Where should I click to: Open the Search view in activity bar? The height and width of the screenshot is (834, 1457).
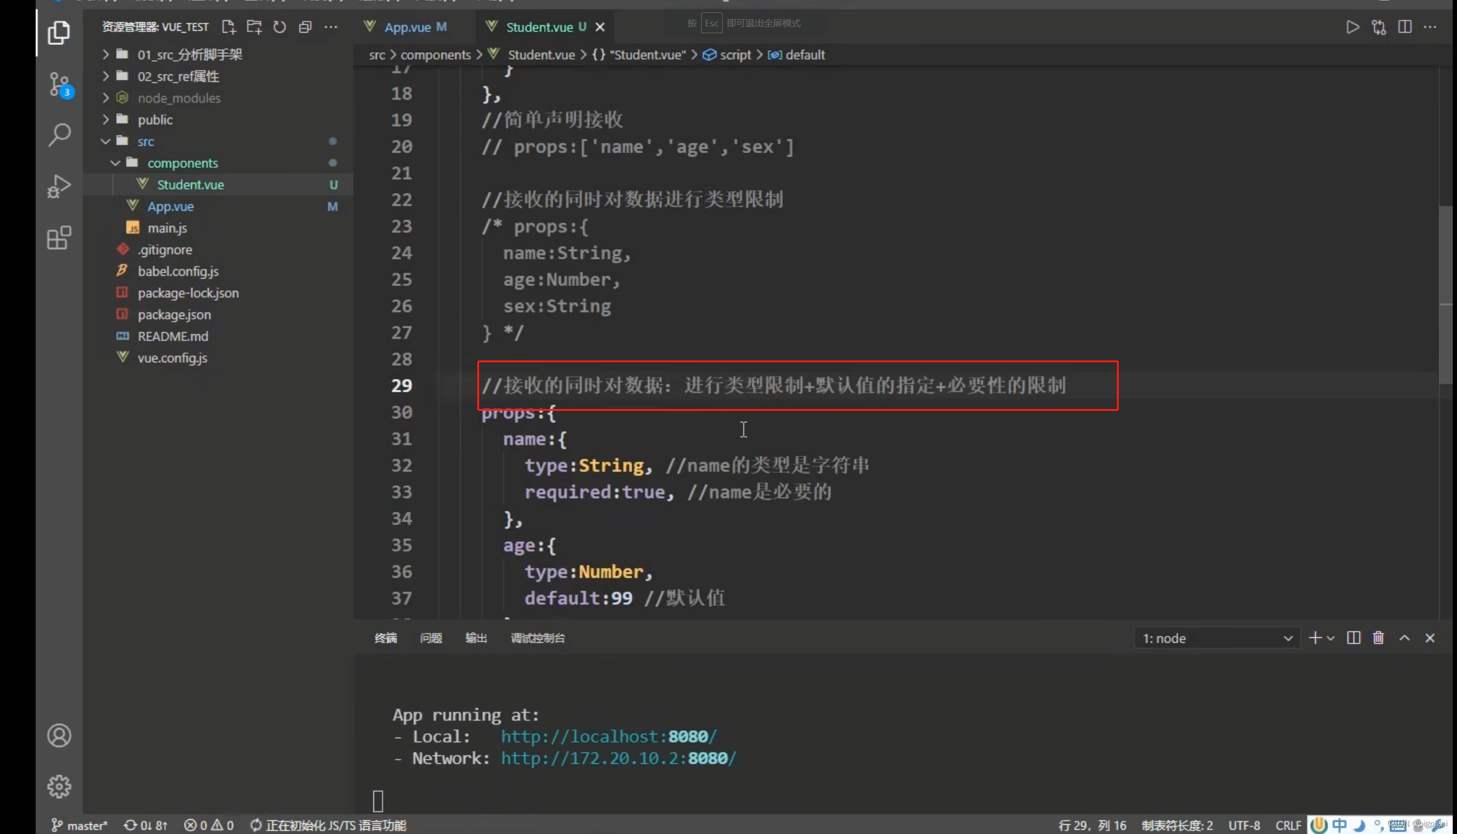pyautogui.click(x=59, y=134)
